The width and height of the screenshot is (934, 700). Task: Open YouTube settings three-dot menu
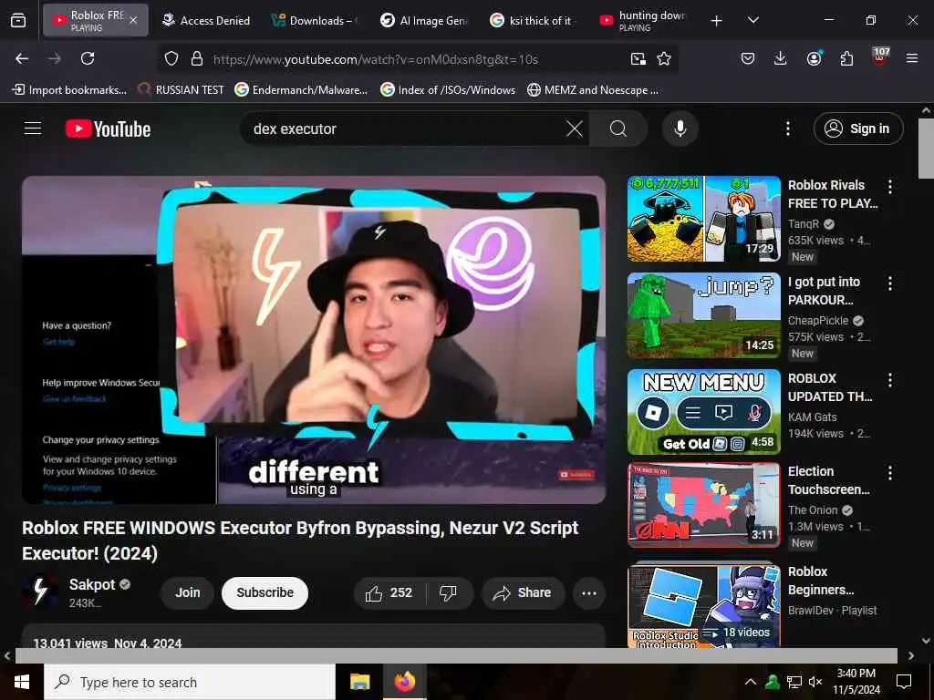[x=787, y=129]
